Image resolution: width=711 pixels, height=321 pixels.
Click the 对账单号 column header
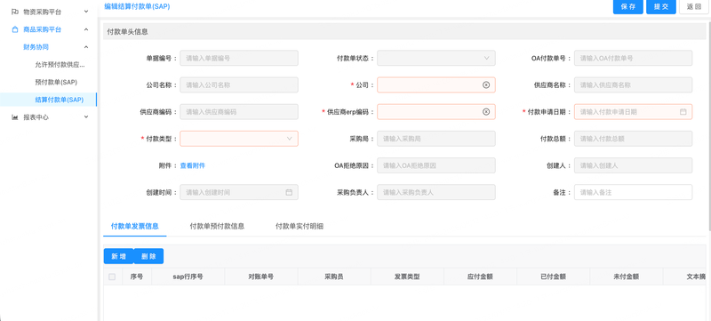[260, 277]
